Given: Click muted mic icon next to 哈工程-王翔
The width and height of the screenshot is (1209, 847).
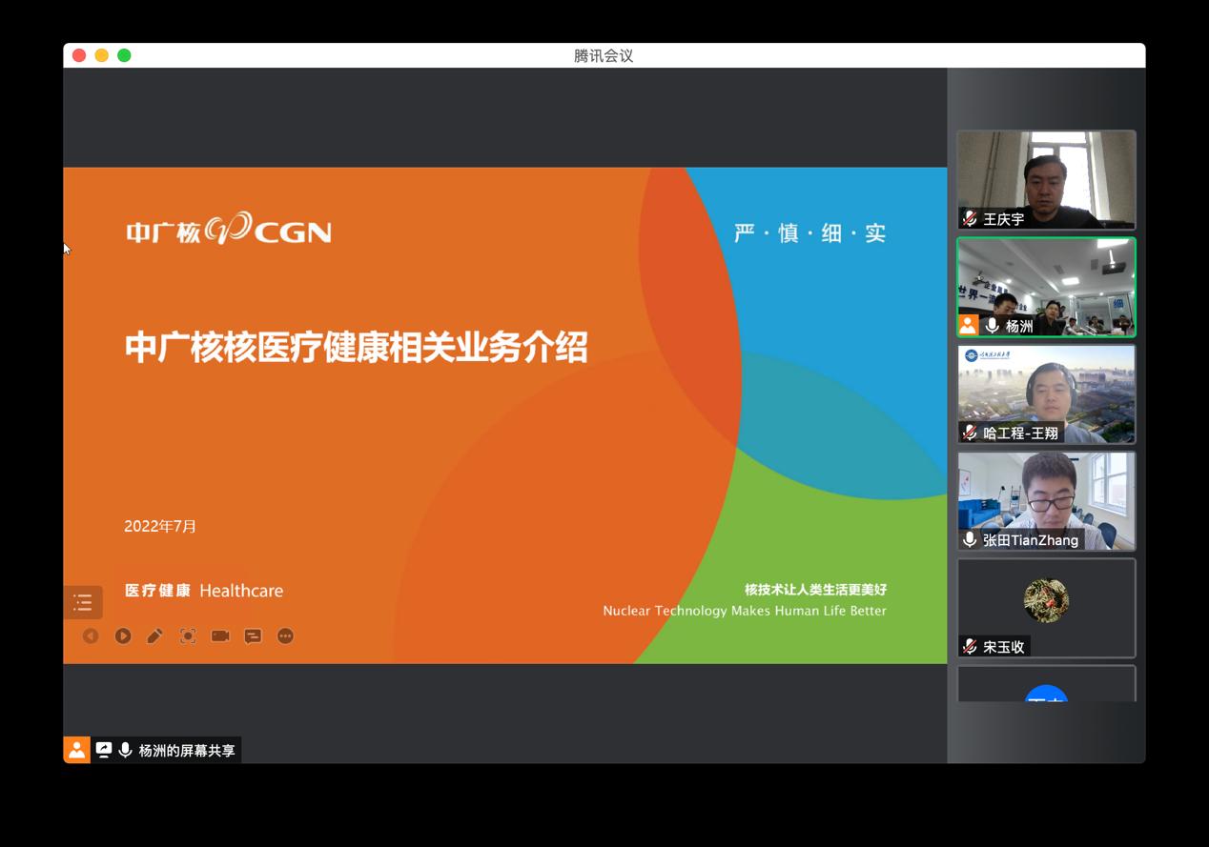Looking at the screenshot, I should (970, 433).
